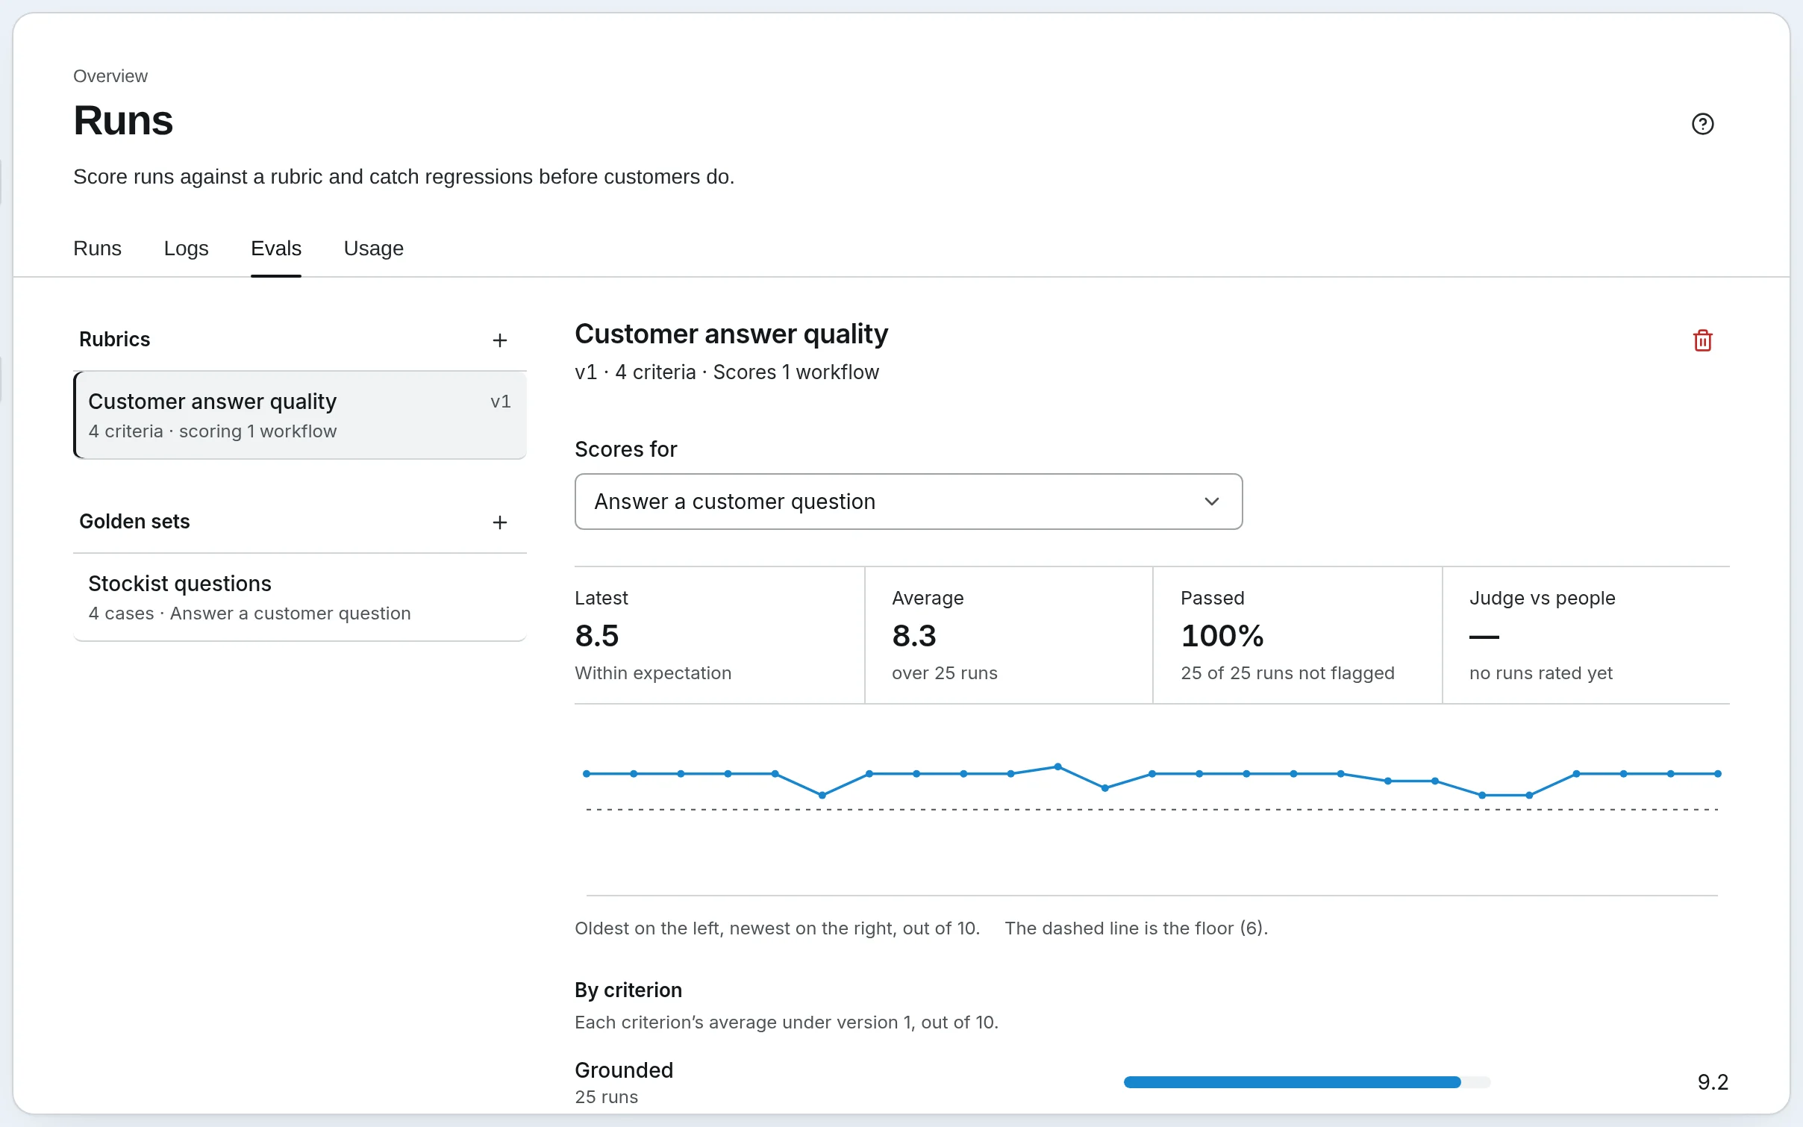Click 'v1 · 4 criteria · Scores 1 workflow'
The width and height of the screenshot is (1803, 1127).
pos(727,372)
